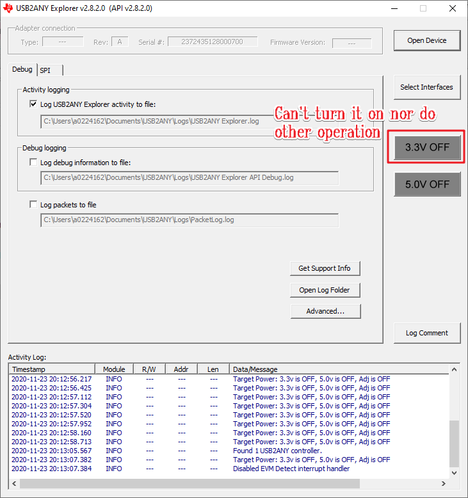Select the log entry at 20:12:58.160
The image size is (468, 498).
tap(229, 433)
